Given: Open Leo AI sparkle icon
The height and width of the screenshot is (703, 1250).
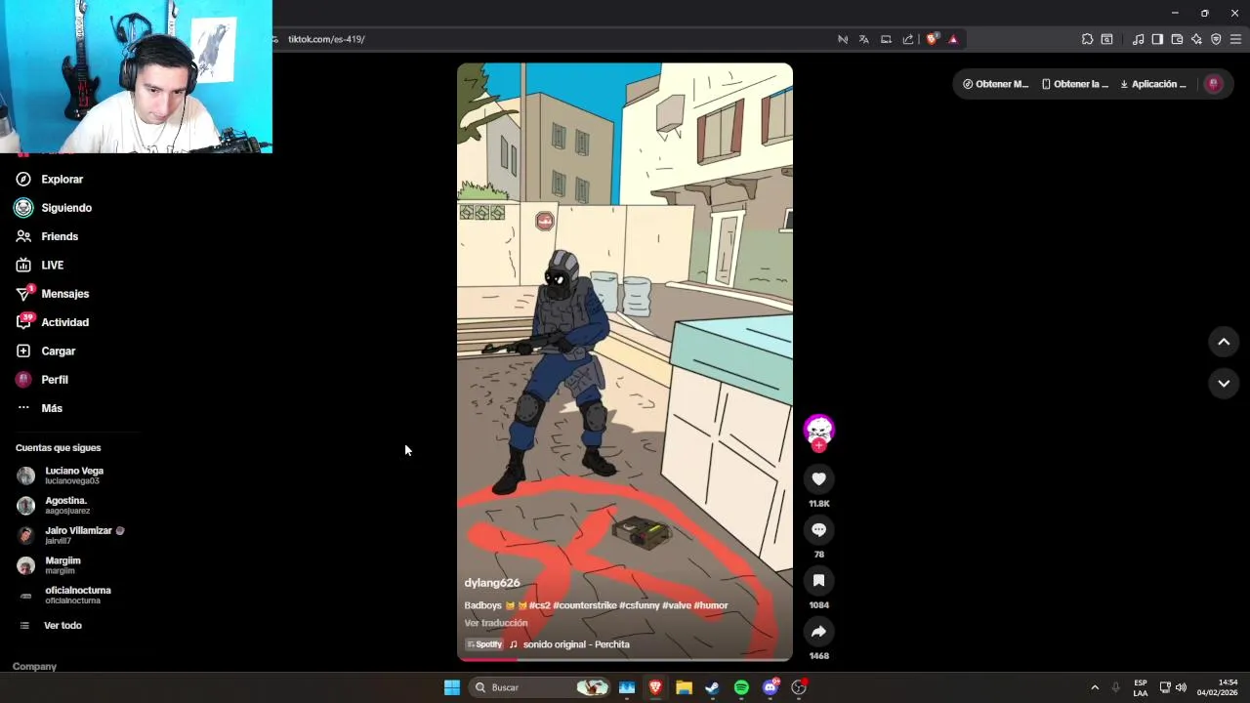Looking at the screenshot, I should 1196,39.
